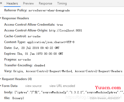This screenshot has height=102, width=124.
Task: Select the Expires header value Thu, 01 Jan 1970
Action: coord(40,54)
